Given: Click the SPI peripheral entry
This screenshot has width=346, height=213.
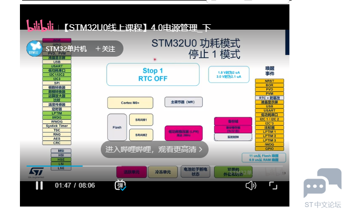Looking at the screenshot, I should click(57, 83).
